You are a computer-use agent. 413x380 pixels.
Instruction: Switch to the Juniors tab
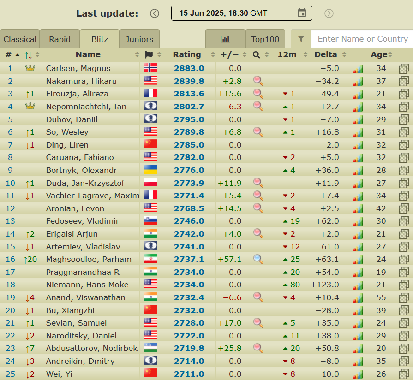coord(140,39)
